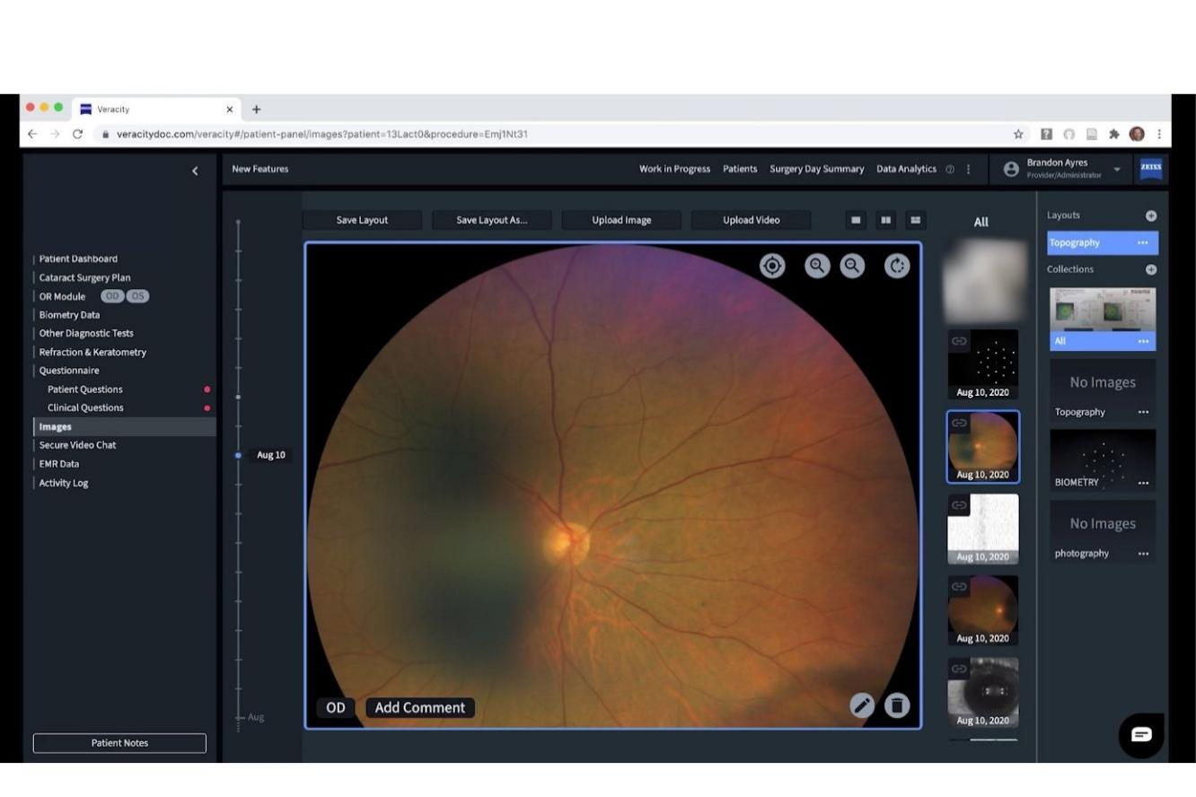Open Patient Notes
1196x797 pixels.
click(119, 743)
